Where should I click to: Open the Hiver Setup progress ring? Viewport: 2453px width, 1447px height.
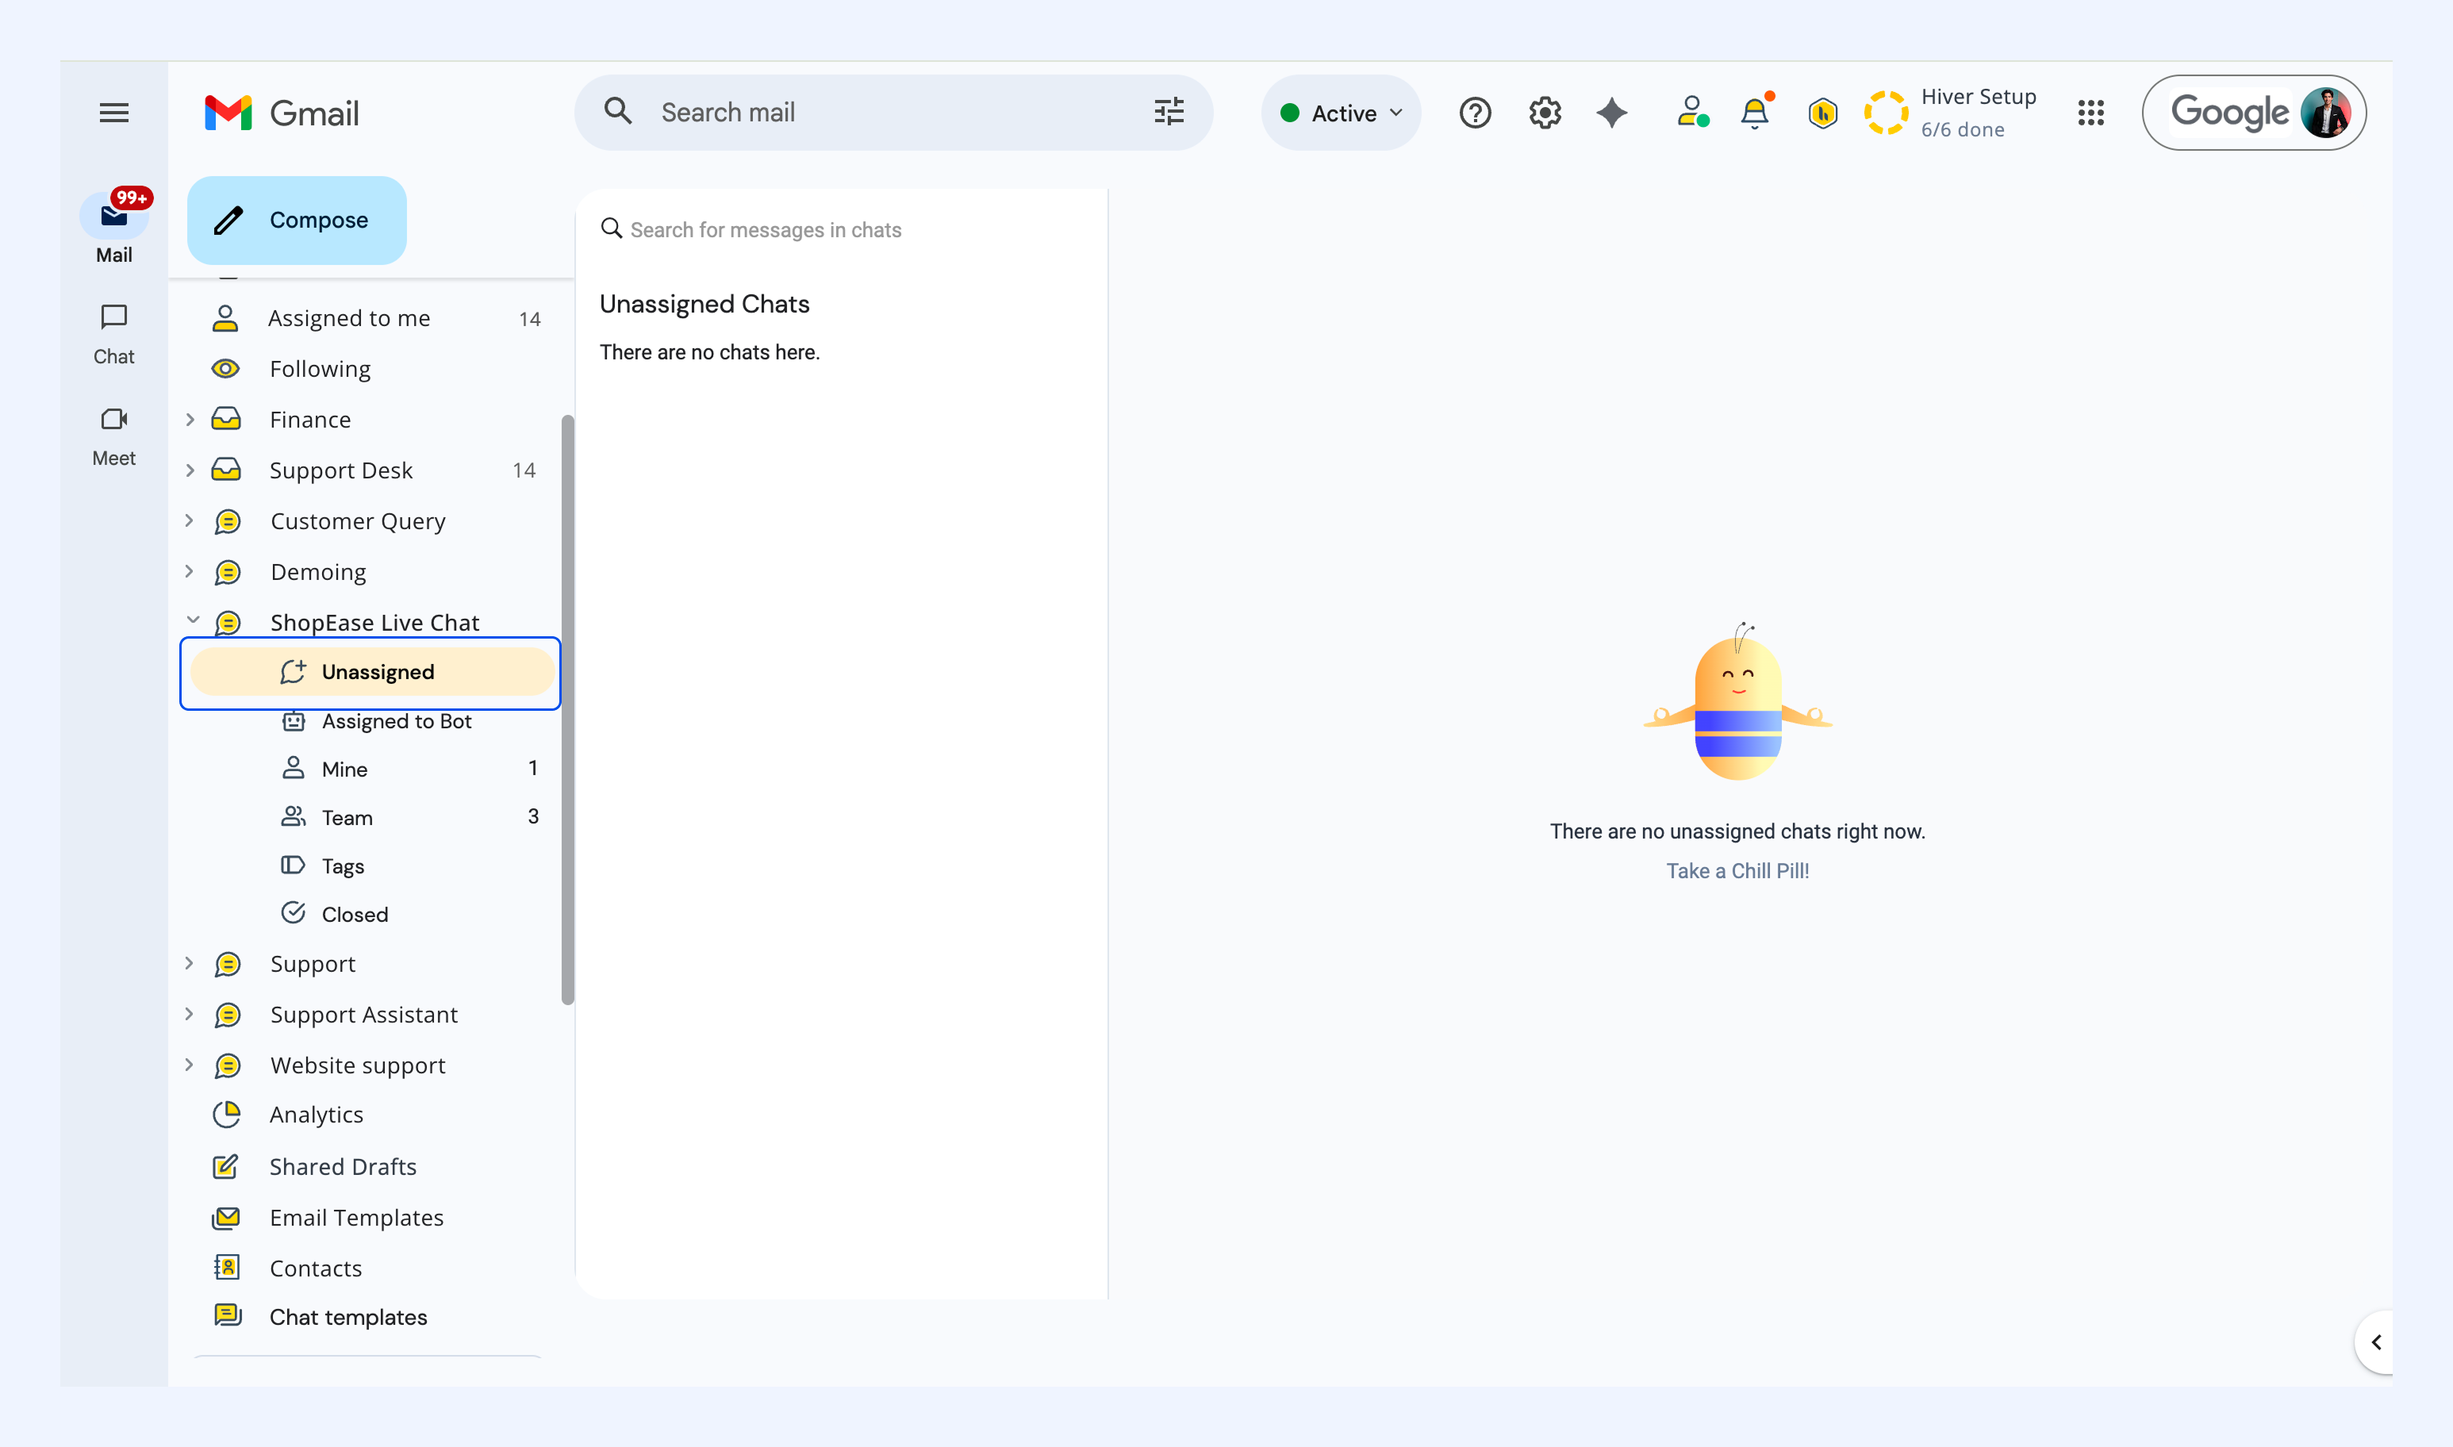click(x=1886, y=113)
